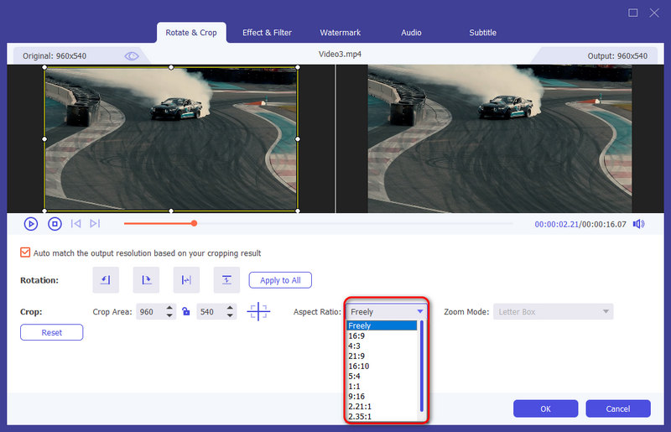671x432 pixels.
Task: Switch to the Effect & Filter tab
Action: click(x=267, y=33)
